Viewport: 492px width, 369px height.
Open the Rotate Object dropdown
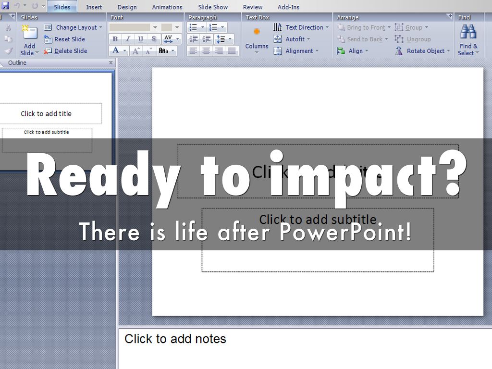(x=425, y=51)
